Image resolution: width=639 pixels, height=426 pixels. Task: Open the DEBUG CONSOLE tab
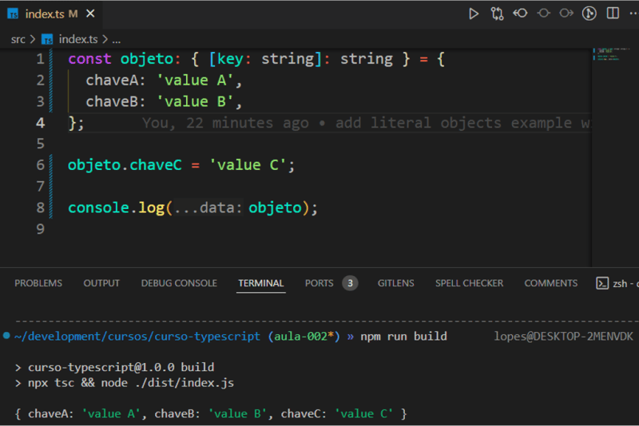click(x=179, y=283)
